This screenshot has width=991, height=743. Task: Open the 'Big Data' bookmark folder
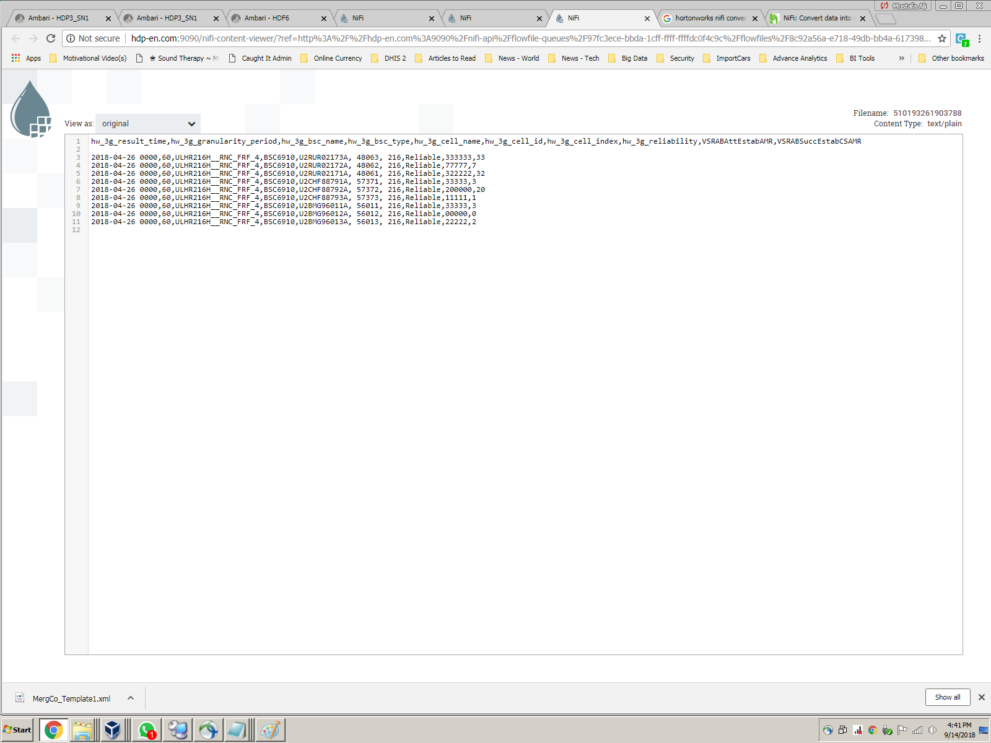[633, 58]
